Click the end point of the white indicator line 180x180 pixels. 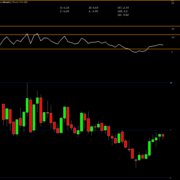(x=163, y=45)
